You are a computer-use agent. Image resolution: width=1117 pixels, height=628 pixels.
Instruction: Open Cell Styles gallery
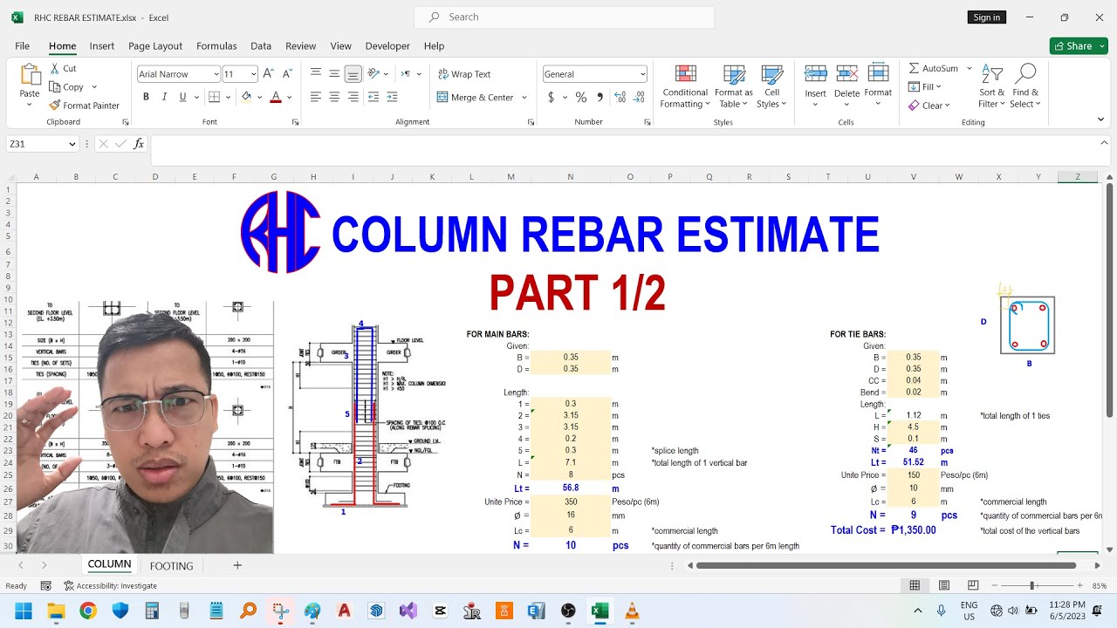[x=771, y=87]
